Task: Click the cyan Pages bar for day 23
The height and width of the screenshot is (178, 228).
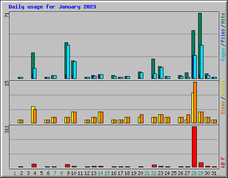Action: (162, 73)
